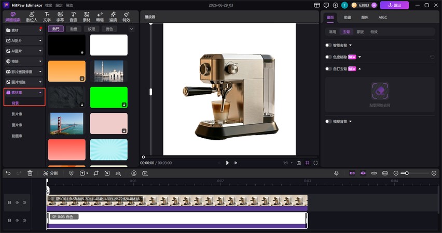Delete the selected clip with trash icon

click(x=30, y=173)
